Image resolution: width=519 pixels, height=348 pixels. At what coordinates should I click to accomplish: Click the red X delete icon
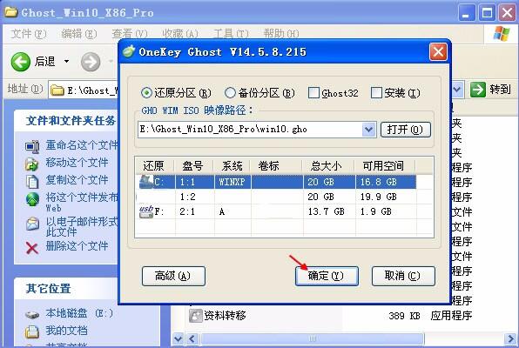32,248
